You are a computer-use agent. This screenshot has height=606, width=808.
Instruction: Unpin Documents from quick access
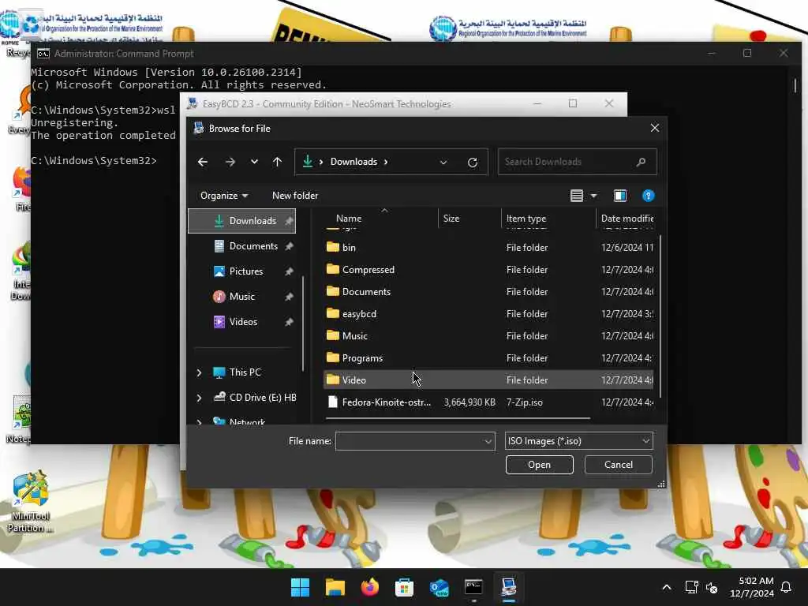(x=289, y=246)
